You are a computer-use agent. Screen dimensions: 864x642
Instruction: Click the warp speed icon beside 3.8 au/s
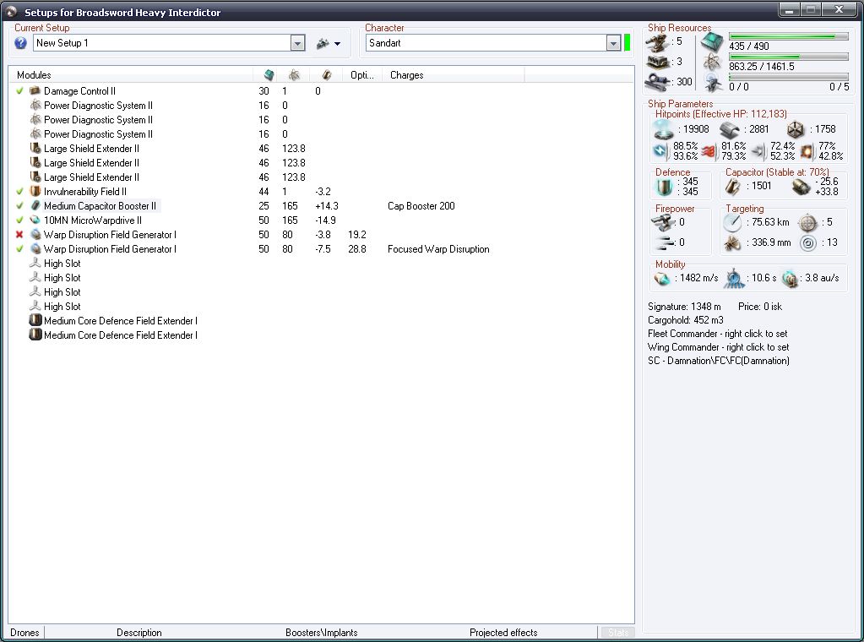(791, 279)
